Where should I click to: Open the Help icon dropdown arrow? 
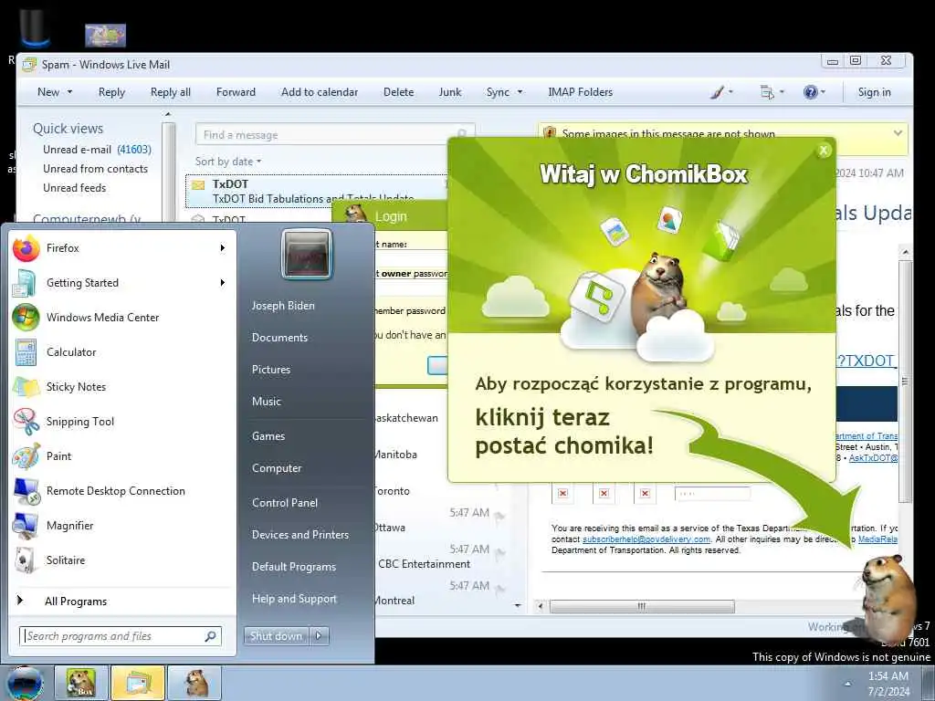(823, 92)
